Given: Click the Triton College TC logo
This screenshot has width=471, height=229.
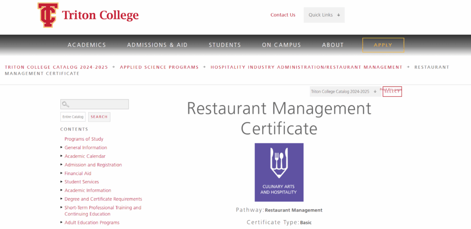Looking at the screenshot, I should click(x=48, y=15).
